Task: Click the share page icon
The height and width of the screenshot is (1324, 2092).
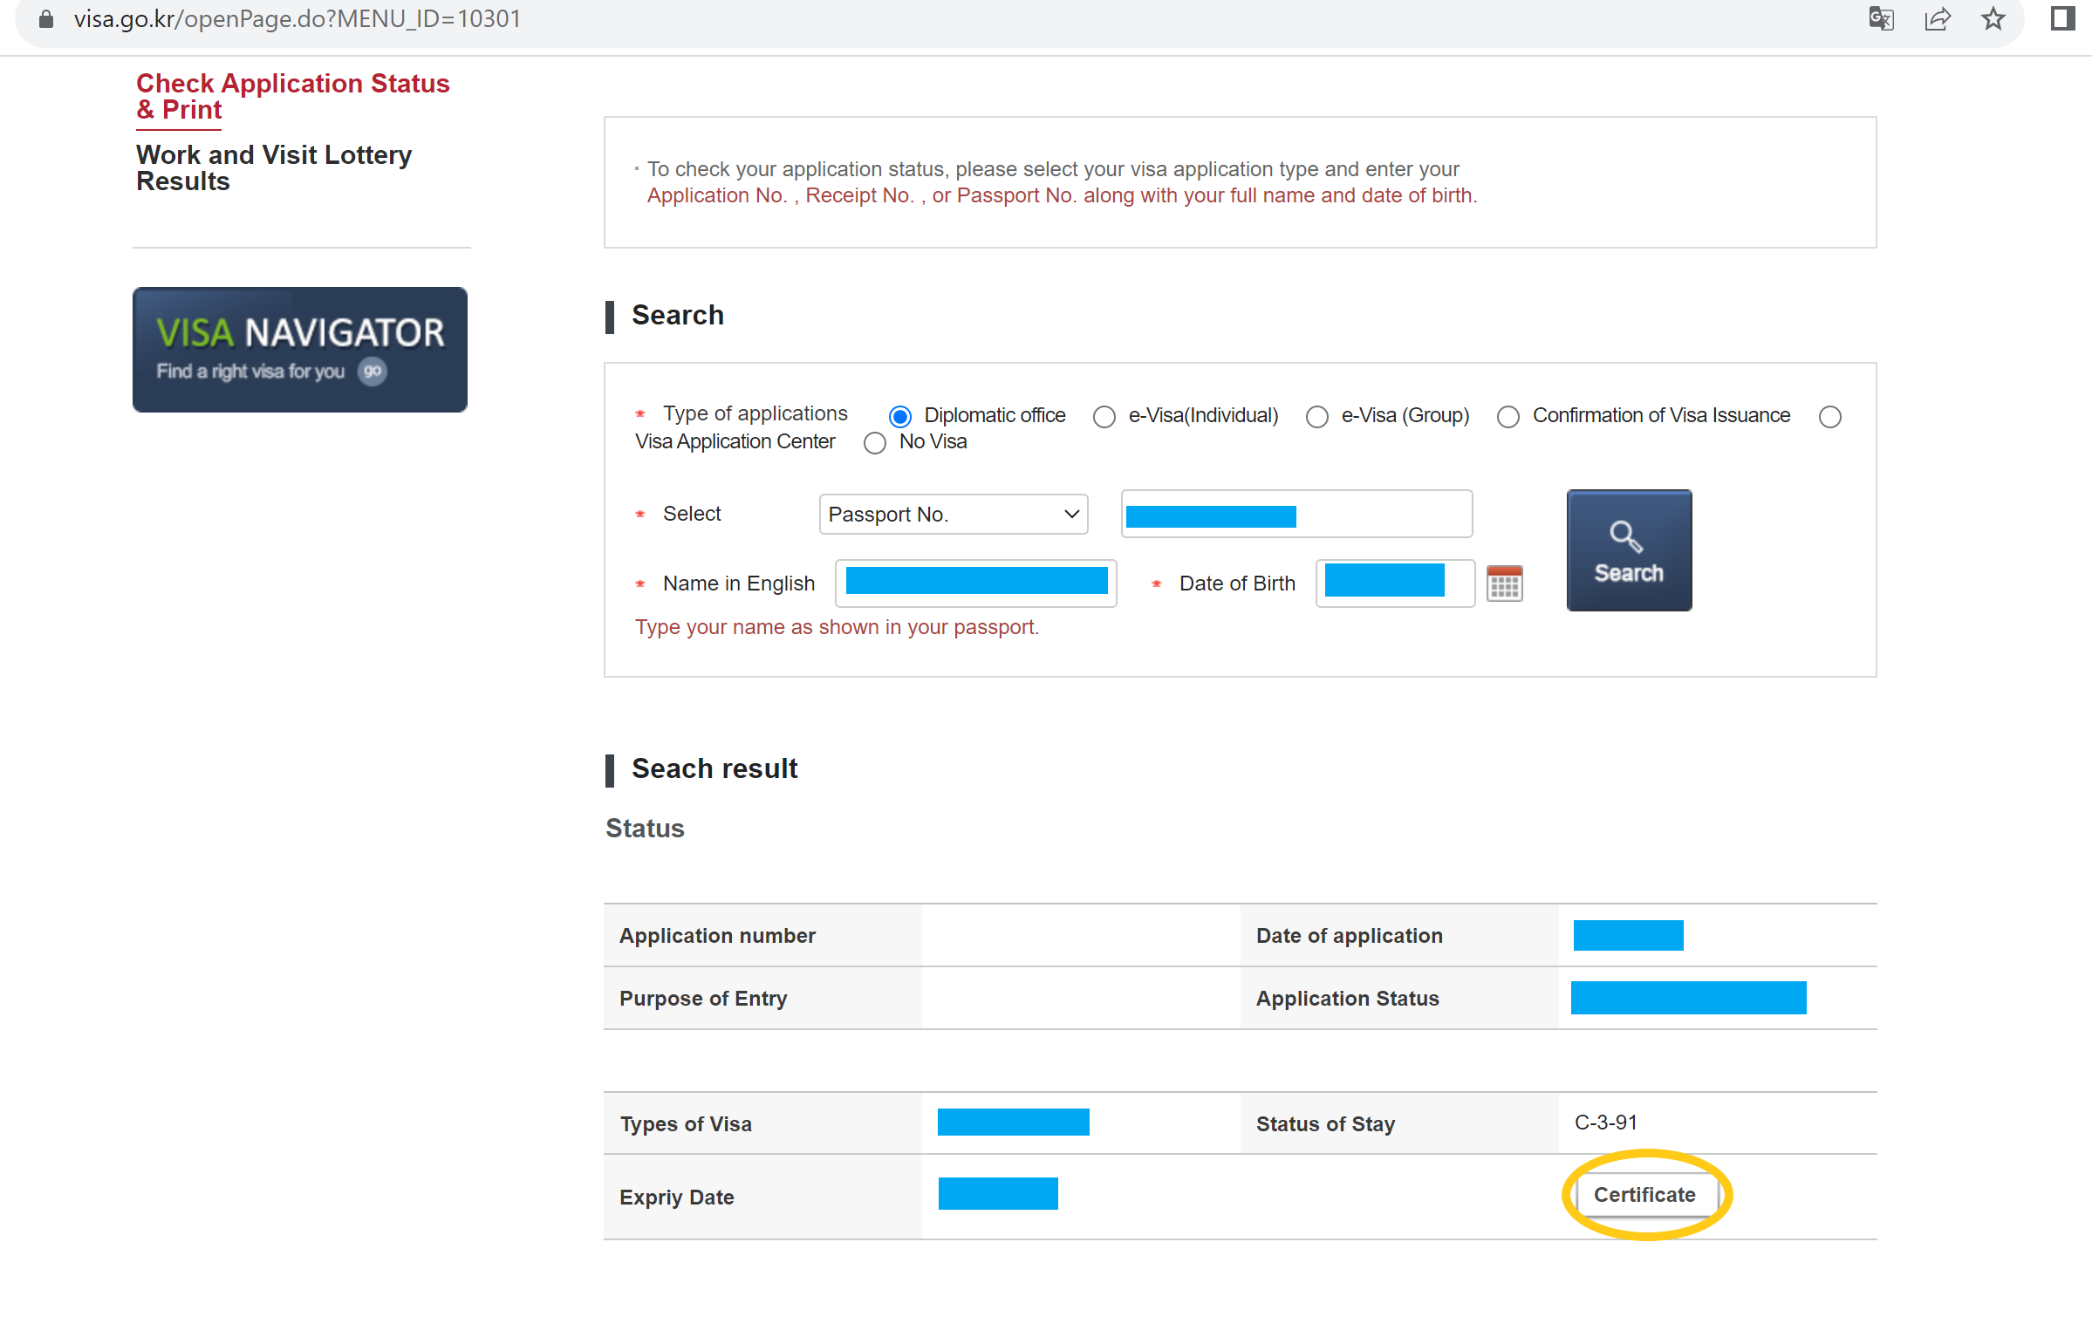Action: click(1937, 19)
